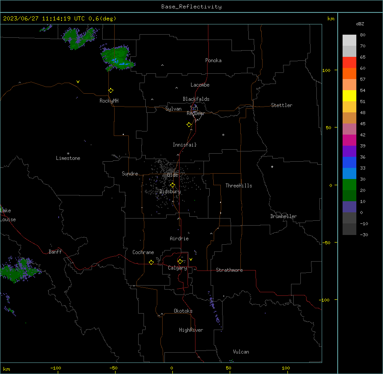The width and height of the screenshot is (383, 374).
Task: Click the green radar echo near the map's top edge
Action: pos(79,38)
